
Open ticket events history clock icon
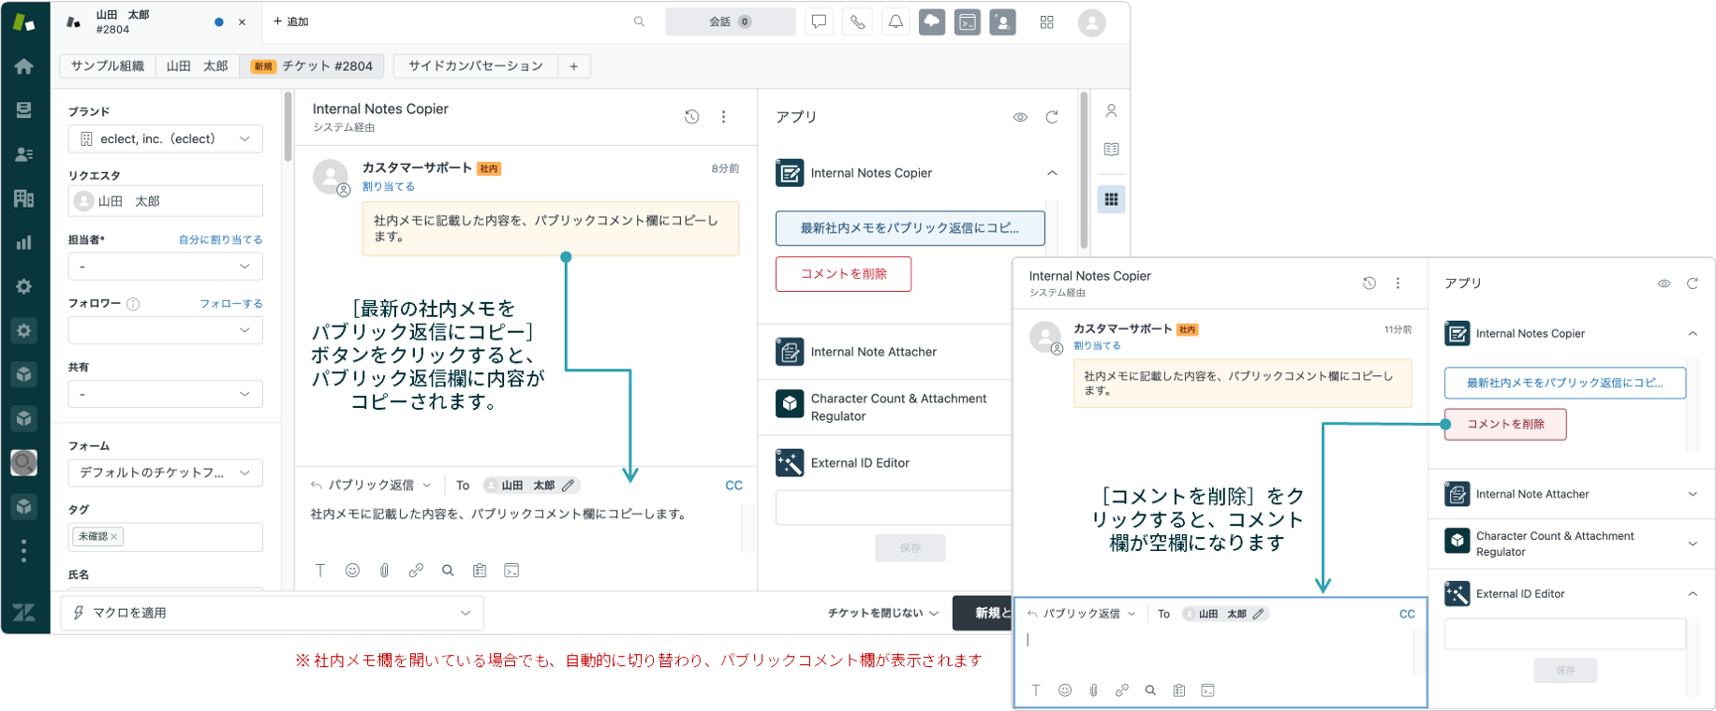[x=691, y=117]
